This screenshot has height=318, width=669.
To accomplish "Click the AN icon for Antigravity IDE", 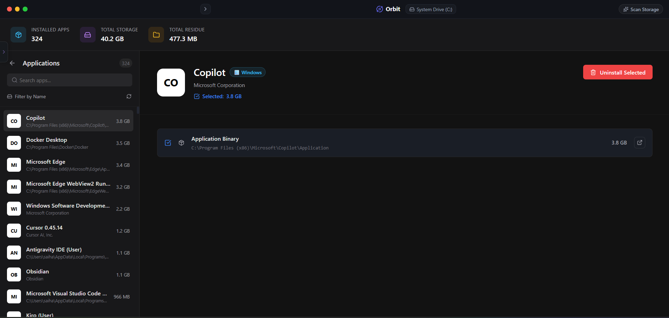I will (x=14, y=253).
